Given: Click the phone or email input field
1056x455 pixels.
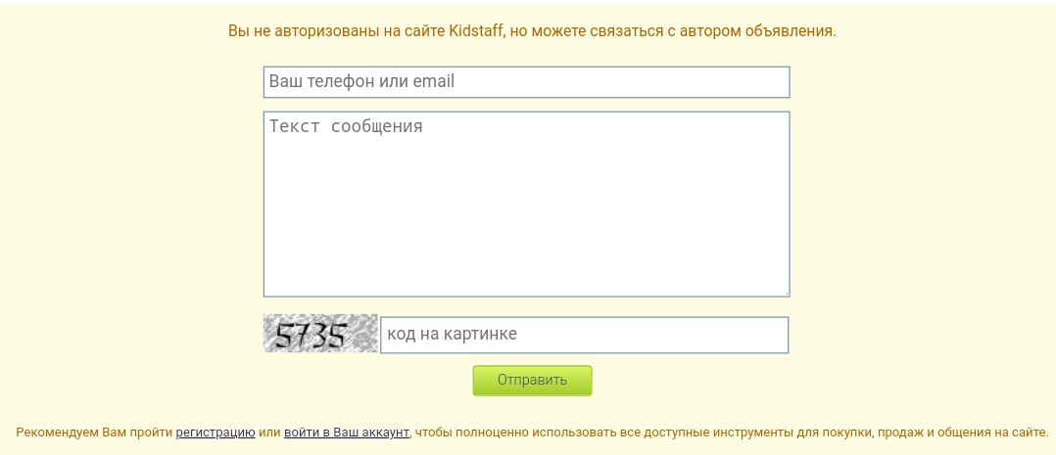Looking at the screenshot, I should click(x=526, y=82).
